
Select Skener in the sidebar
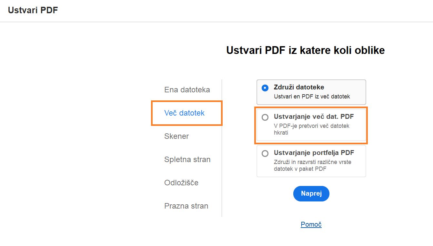(176, 136)
